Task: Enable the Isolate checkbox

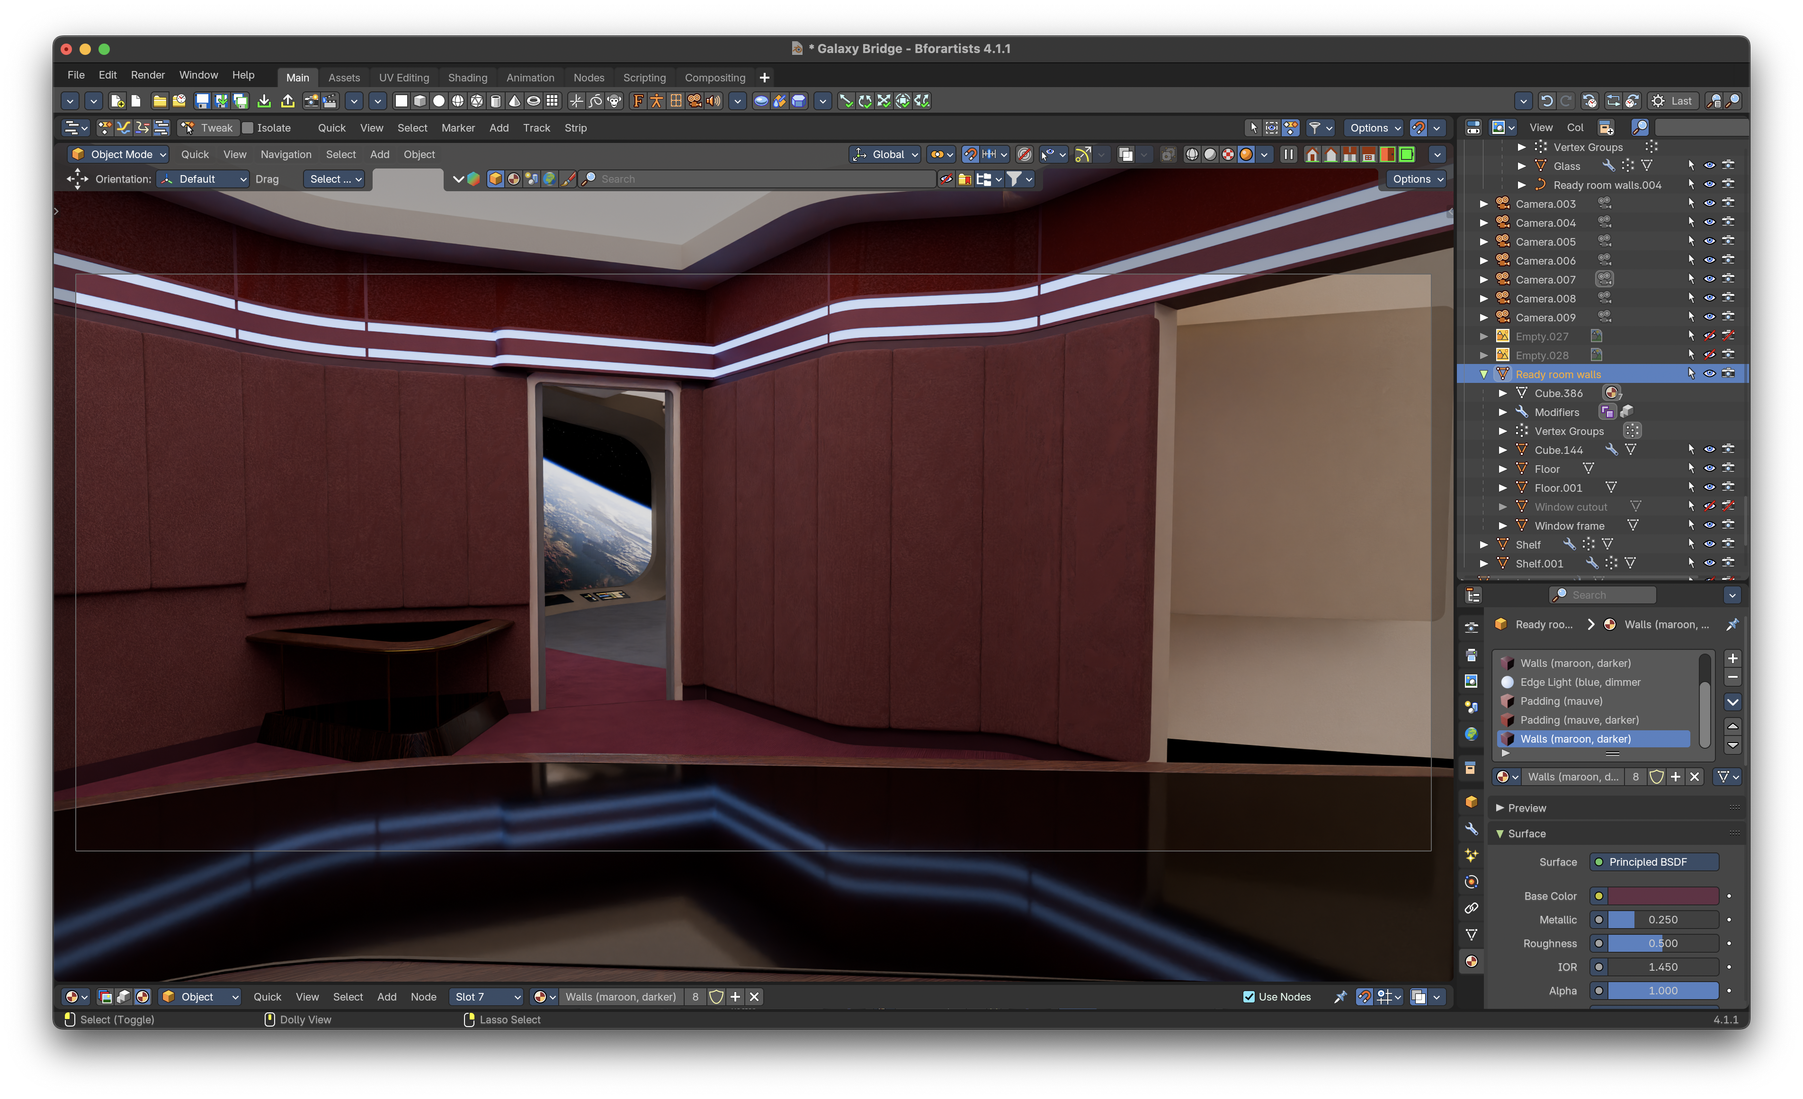Action: [x=248, y=128]
